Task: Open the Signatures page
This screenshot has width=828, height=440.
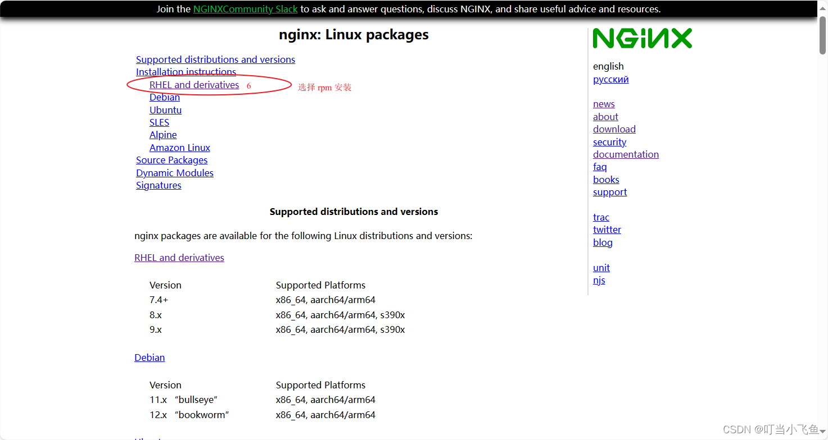Action: click(159, 185)
